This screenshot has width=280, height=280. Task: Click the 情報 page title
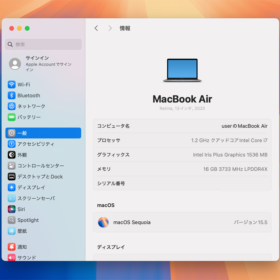125,28
